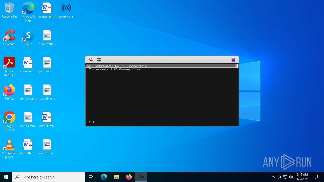Click 'Tortureware 6.66 Command Line' header text
The width and height of the screenshot is (324, 182).
pyautogui.click(x=115, y=69)
